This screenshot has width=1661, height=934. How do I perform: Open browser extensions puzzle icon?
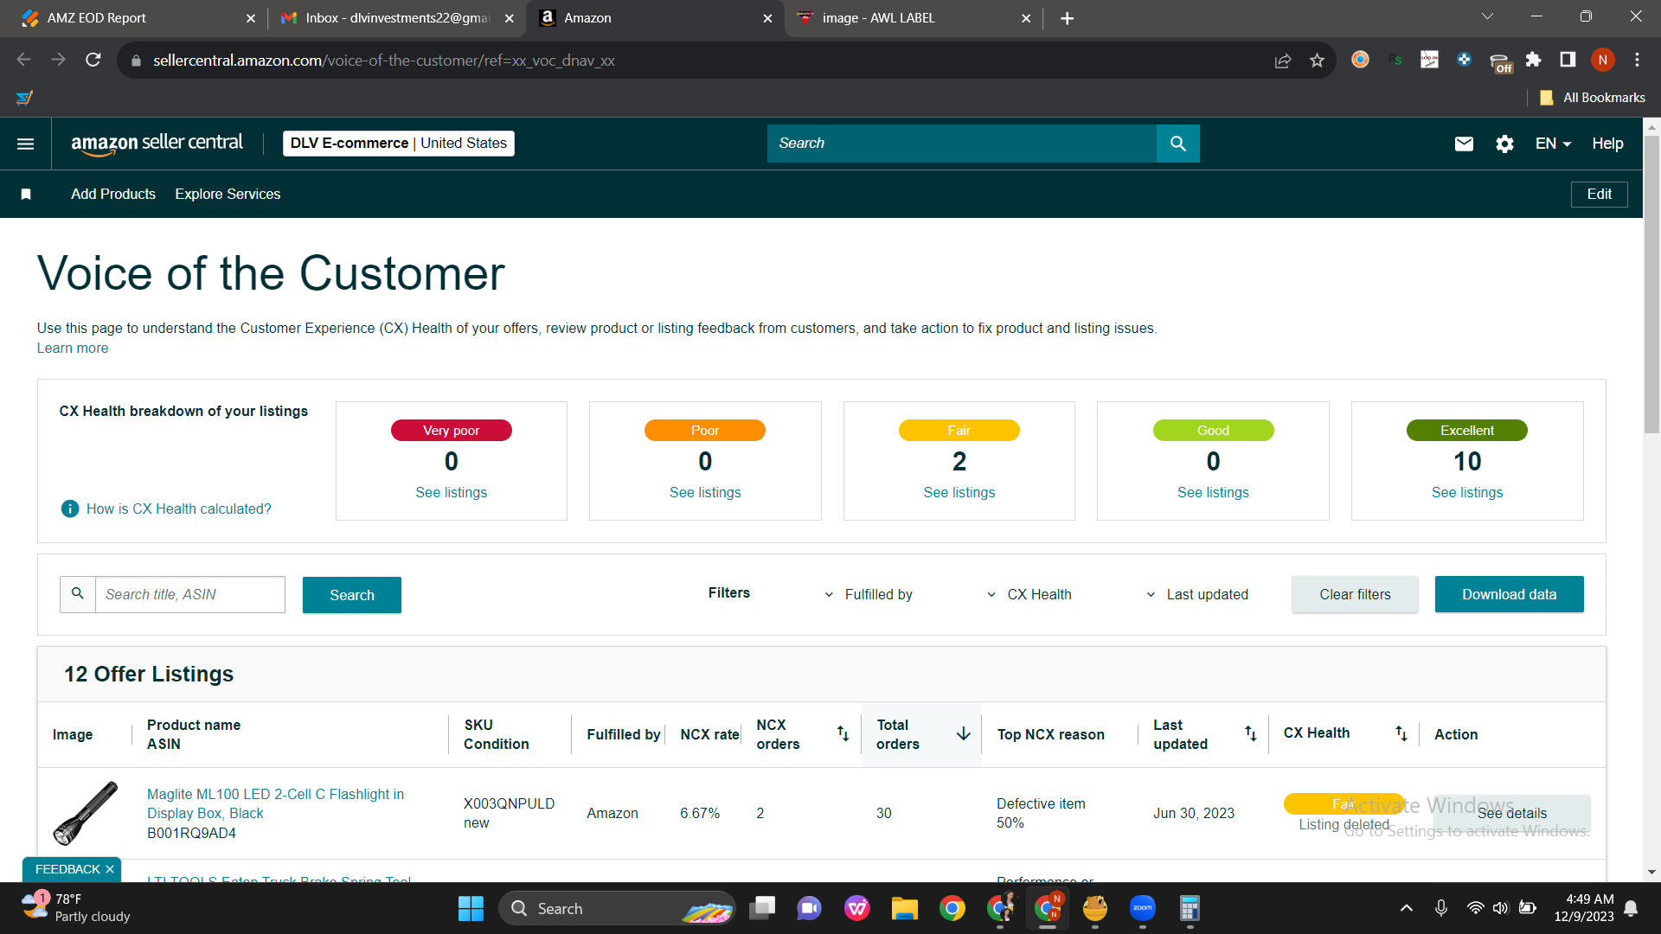pos(1533,60)
